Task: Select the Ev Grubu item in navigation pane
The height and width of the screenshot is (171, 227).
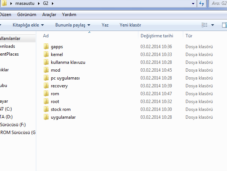Action: pyautogui.click(x=3, y=85)
